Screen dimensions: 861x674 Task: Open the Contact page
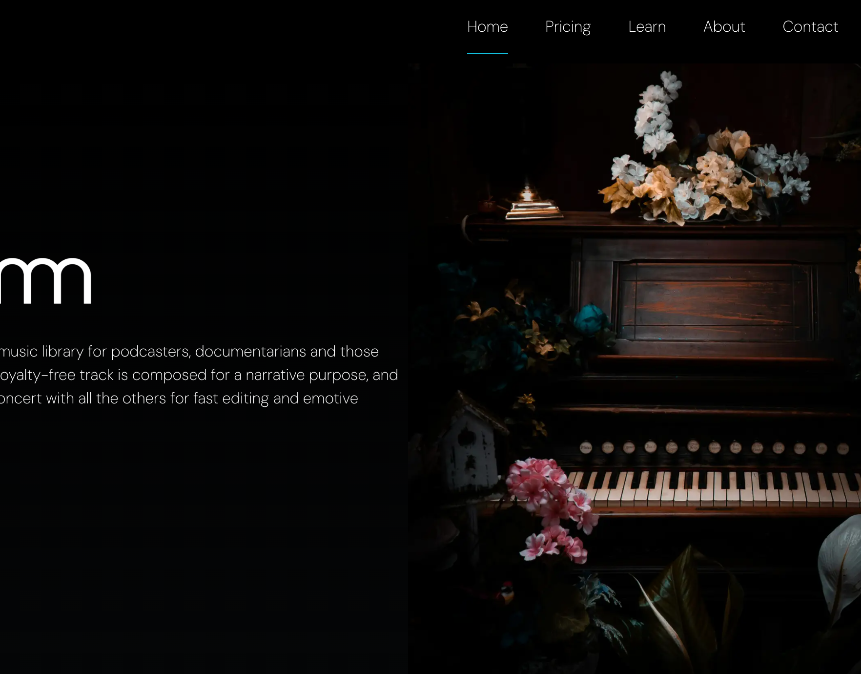tap(810, 26)
